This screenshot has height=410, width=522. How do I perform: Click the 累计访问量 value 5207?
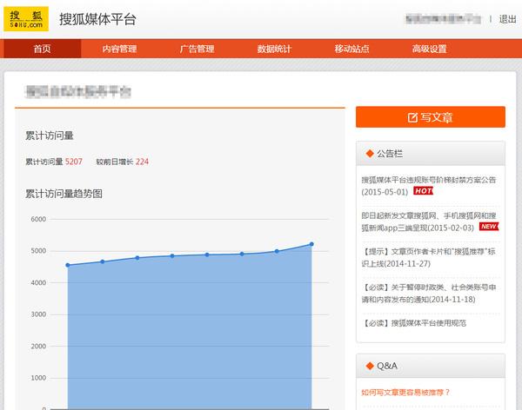point(74,162)
